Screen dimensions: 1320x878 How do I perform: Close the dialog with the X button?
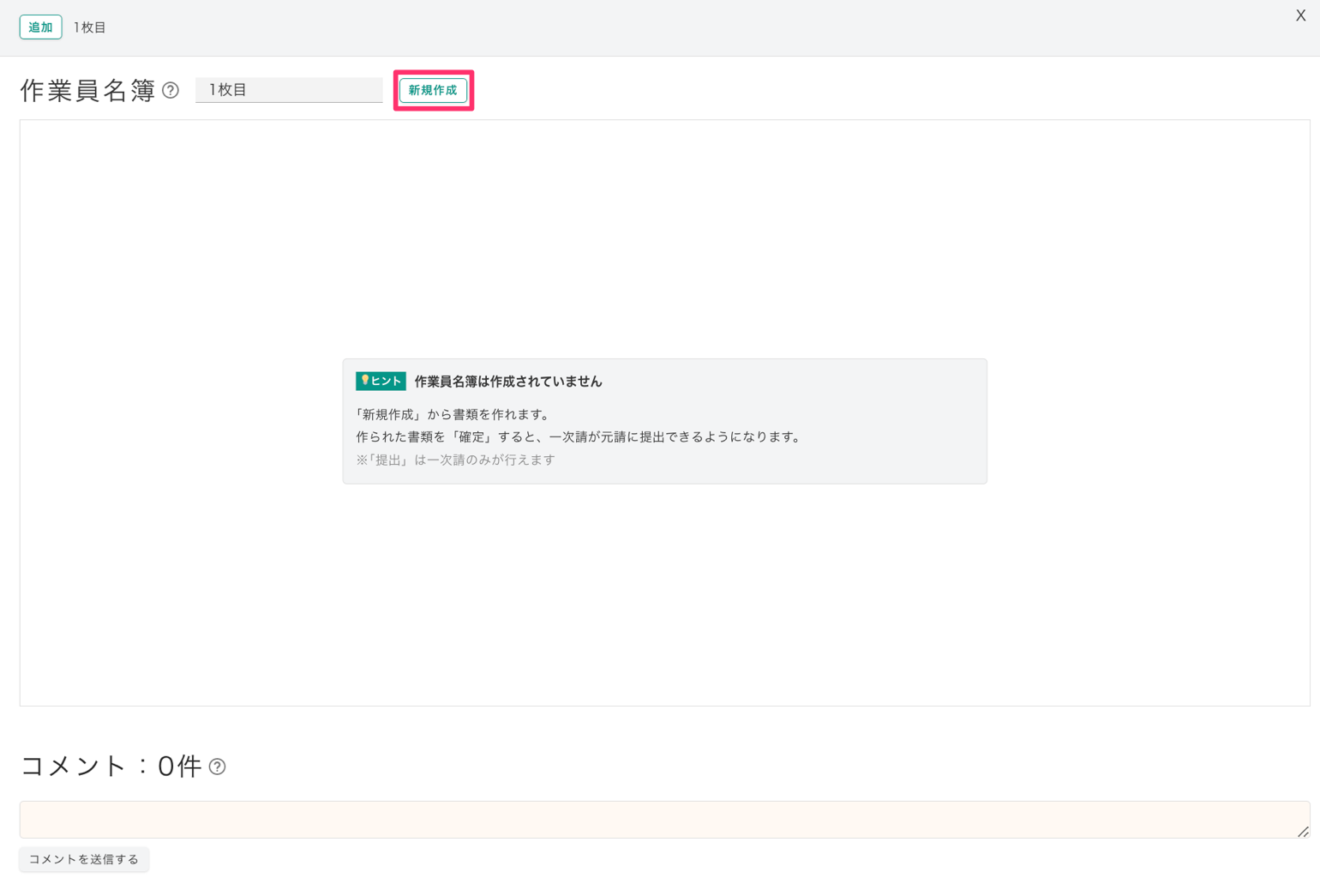(1300, 15)
